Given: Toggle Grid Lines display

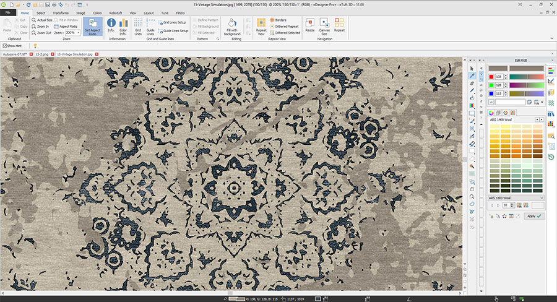Looking at the screenshot, I should 138,25.
